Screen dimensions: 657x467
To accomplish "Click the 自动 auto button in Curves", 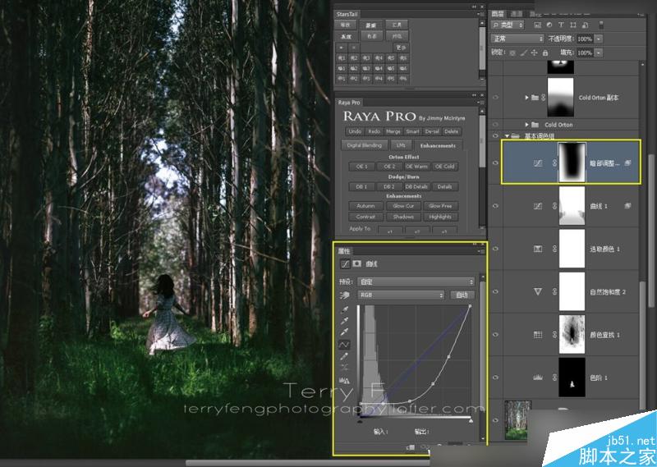I will click(x=462, y=295).
